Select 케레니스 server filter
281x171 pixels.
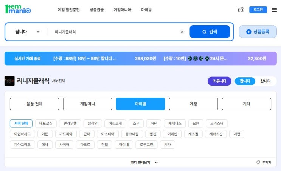(175, 123)
